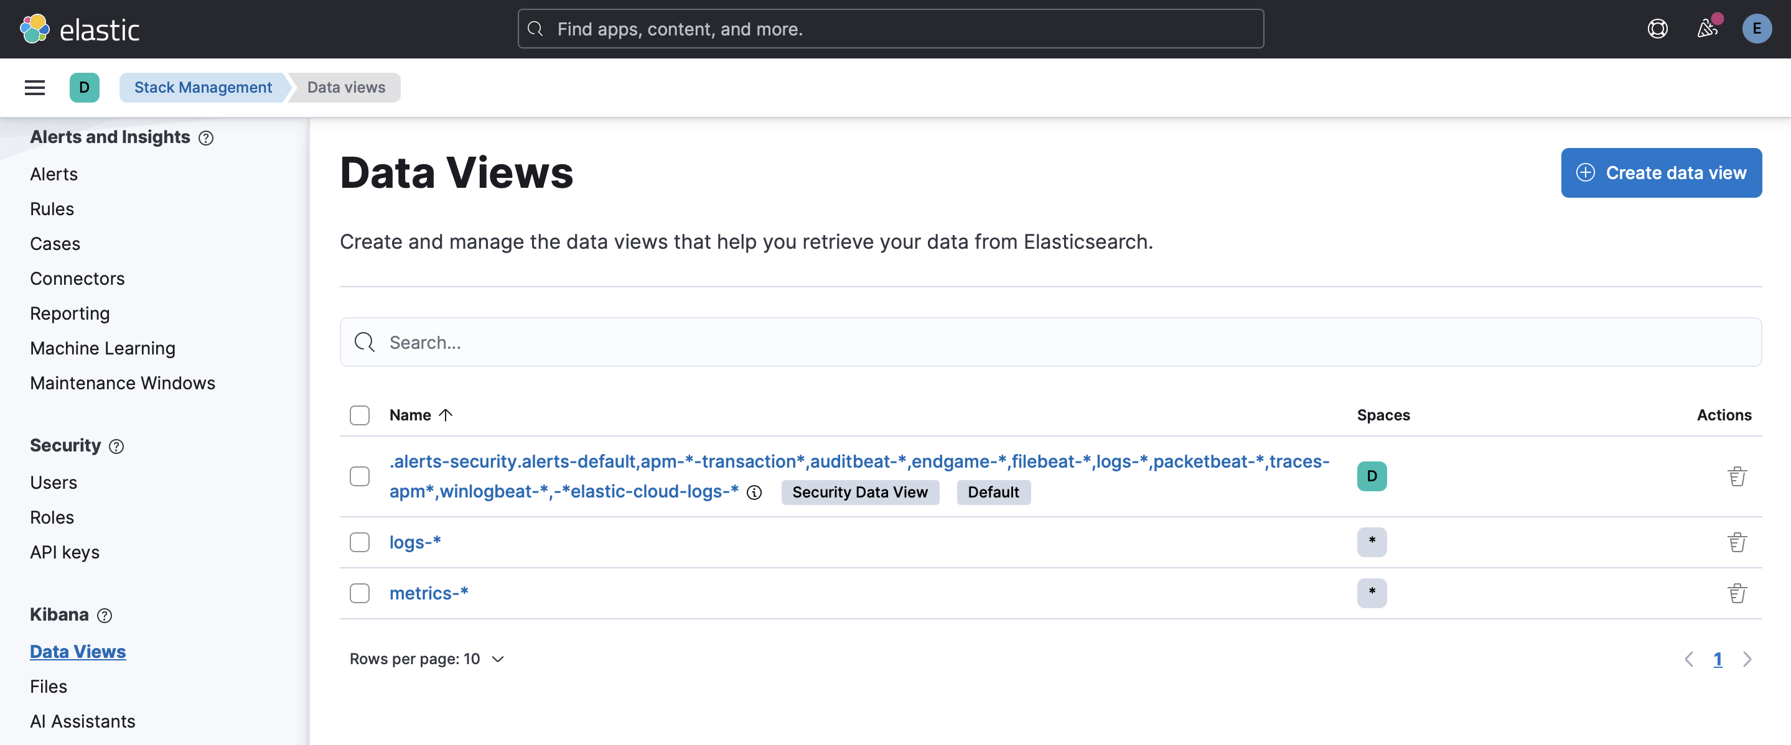The width and height of the screenshot is (1791, 745).
Task: Sort by Name column arrow
Action: 446,415
